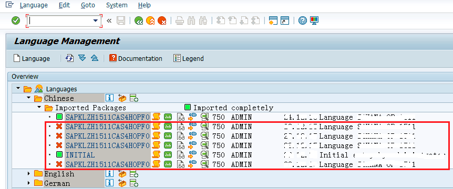
Task: Open Customize Local Layout monitor icon
Action: click(314, 20)
